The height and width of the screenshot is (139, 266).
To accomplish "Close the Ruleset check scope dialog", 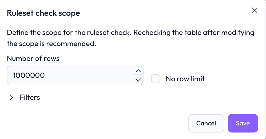I will point(254,10).
